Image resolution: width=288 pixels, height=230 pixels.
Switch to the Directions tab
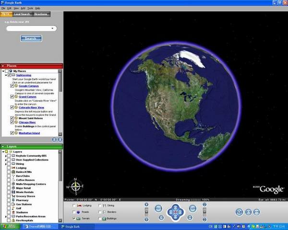41,14
